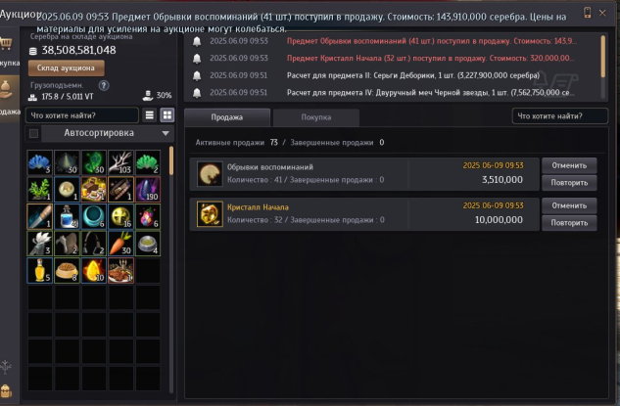Switch inventory to grid view

[x=167, y=114]
